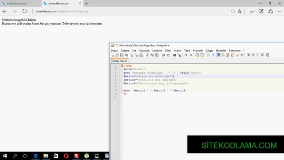
Task: Click the Zoom In icon in Notepad++
Action: (x=186, y=55)
